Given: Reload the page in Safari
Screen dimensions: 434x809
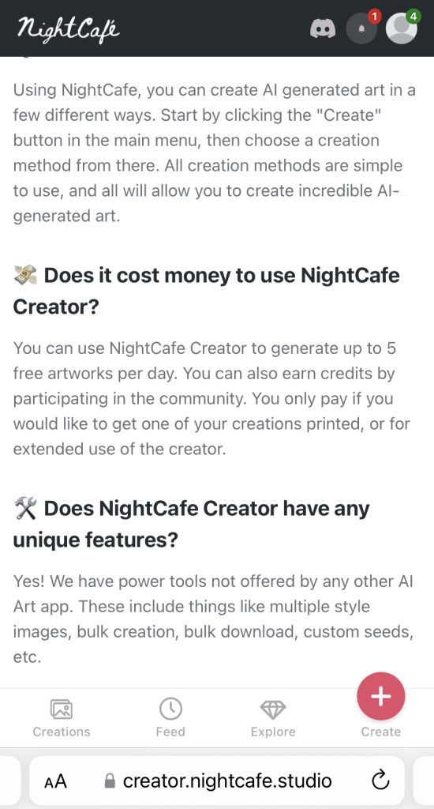Looking at the screenshot, I should point(380,780).
